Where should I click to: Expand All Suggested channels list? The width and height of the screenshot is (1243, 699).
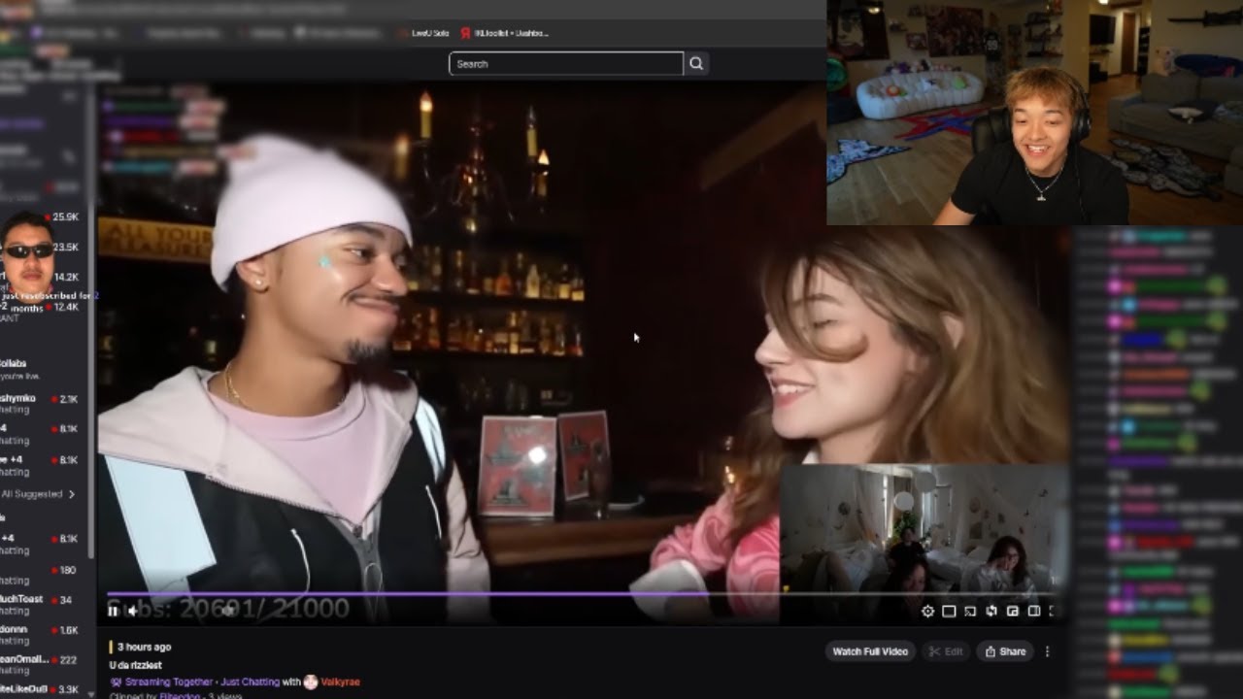click(x=39, y=494)
